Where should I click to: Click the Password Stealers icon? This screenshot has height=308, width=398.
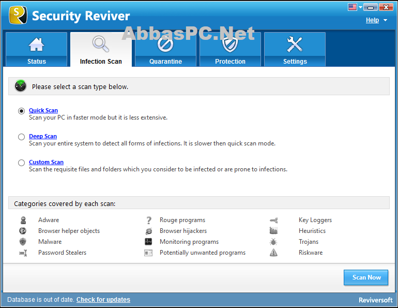click(x=23, y=253)
